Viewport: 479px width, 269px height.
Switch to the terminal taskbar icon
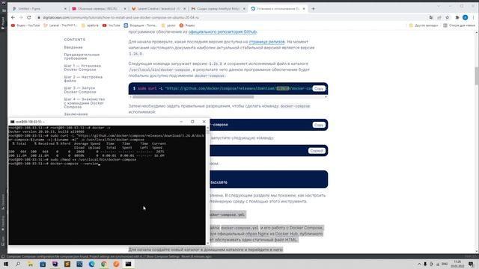click(128, 264)
